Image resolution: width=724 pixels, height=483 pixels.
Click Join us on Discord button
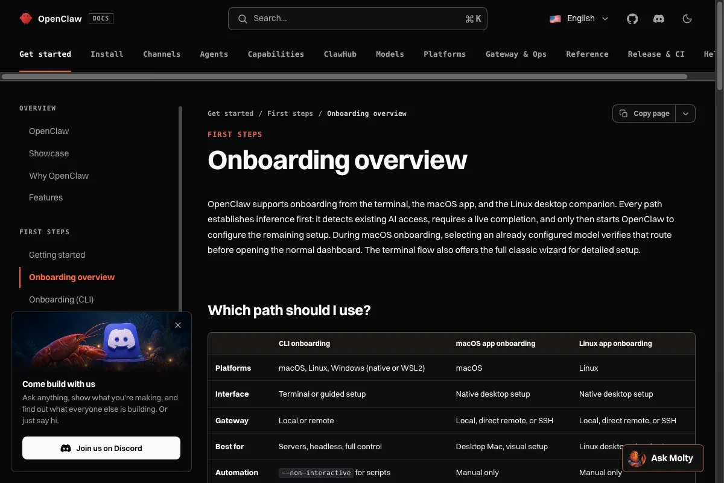click(101, 448)
